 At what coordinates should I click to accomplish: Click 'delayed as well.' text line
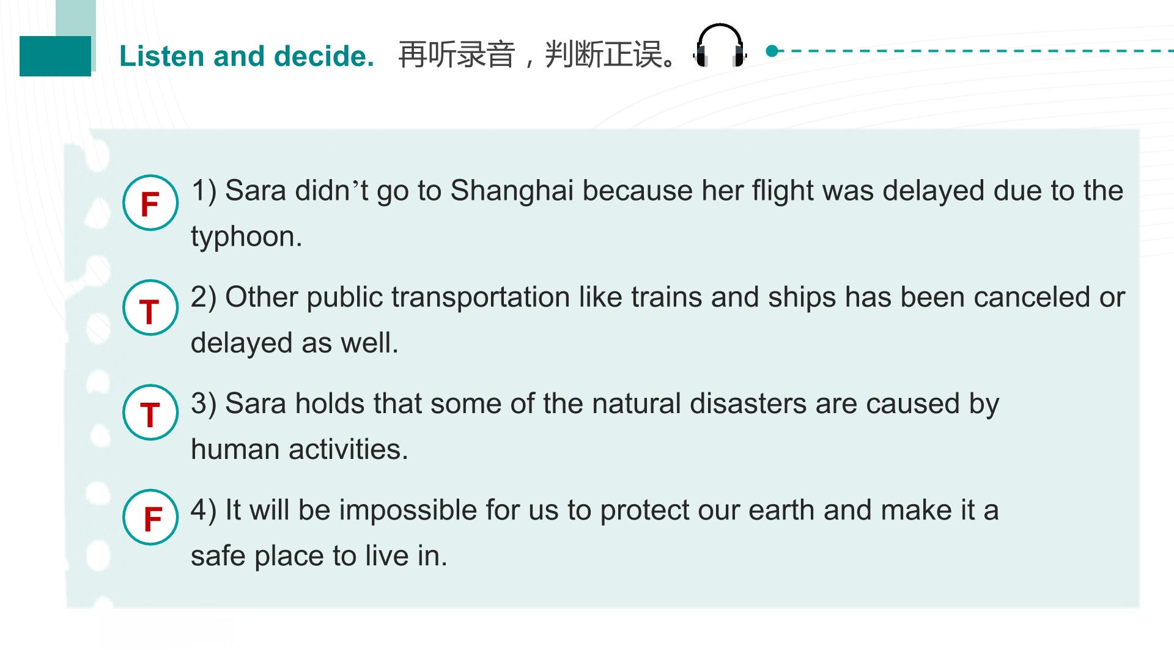pyautogui.click(x=294, y=343)
